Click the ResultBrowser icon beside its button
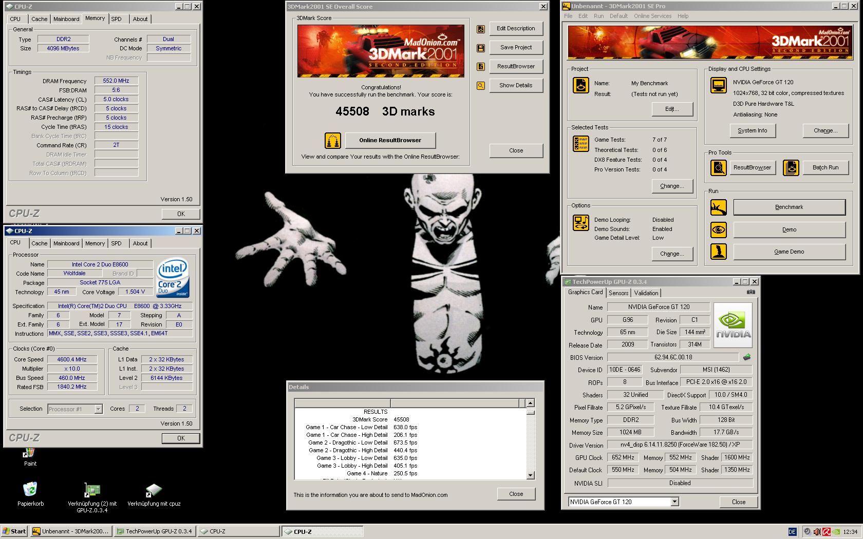The height and width of the screenshot is (539, 863). (481, 67)
